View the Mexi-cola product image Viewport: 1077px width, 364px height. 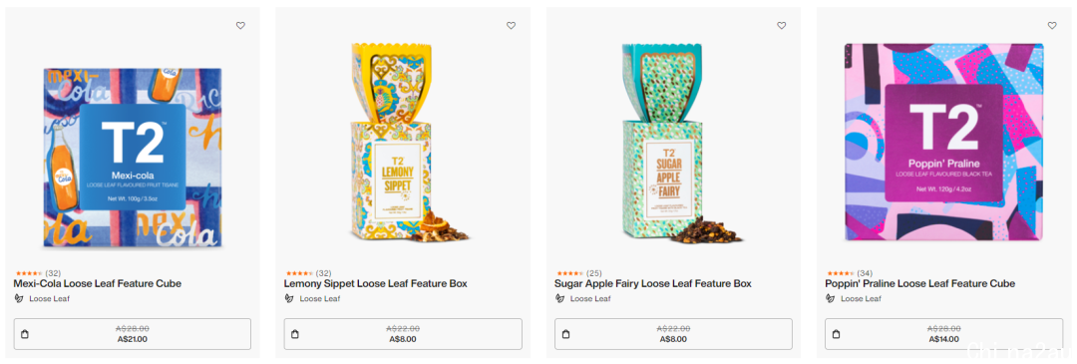click(133, 158)
